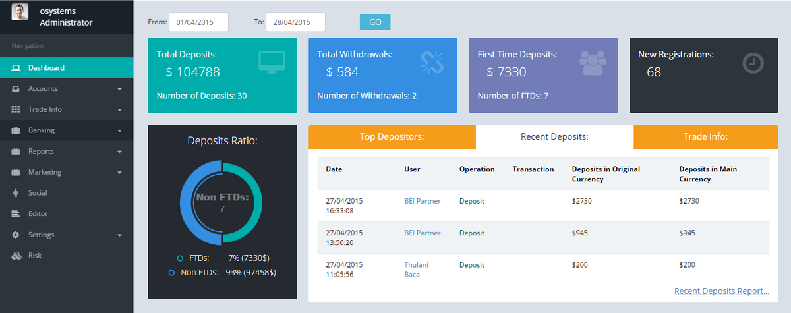Screen dimensions: 791x313
Task: Click the broken link icon on Withdrawals card
Action: pyautogui.click(x=432, y=62)
